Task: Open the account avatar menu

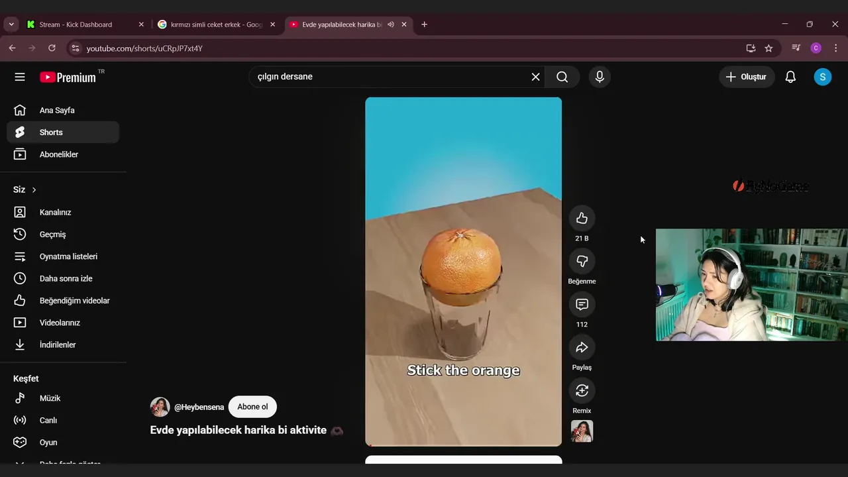Action: [x=822, y=77]
